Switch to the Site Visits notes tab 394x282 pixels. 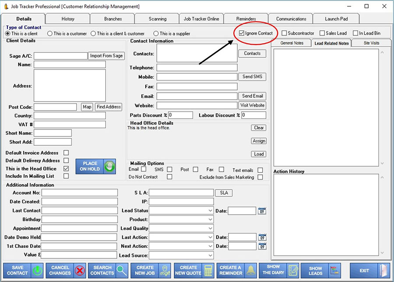pyautogui.click(x=371, y=43)
